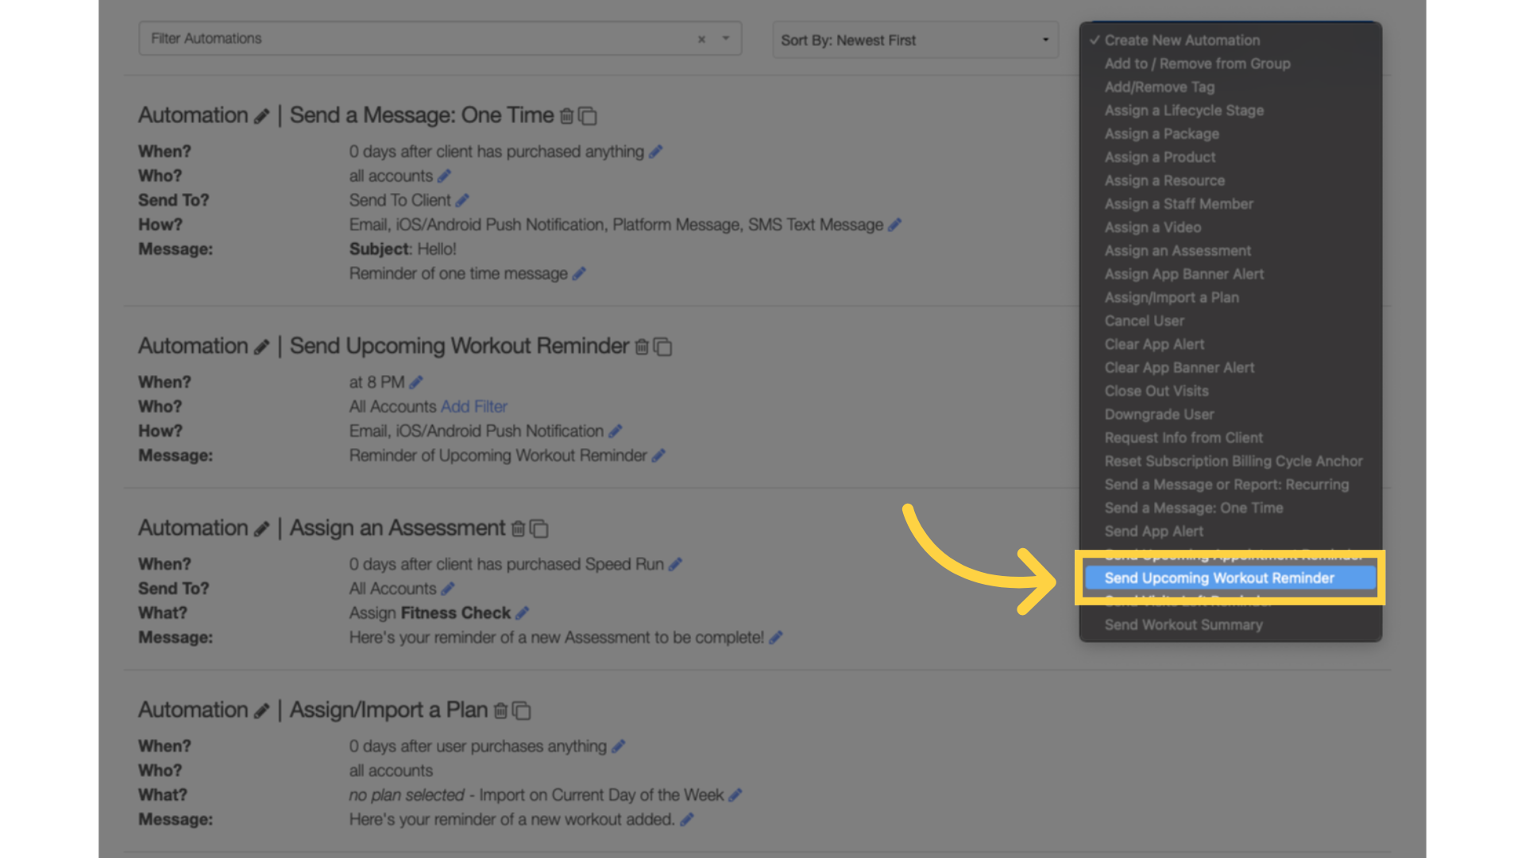The image size is (1525, 858).
Task: Edit 'Reminder of one time message' text
Action: (x=579, y=274)
